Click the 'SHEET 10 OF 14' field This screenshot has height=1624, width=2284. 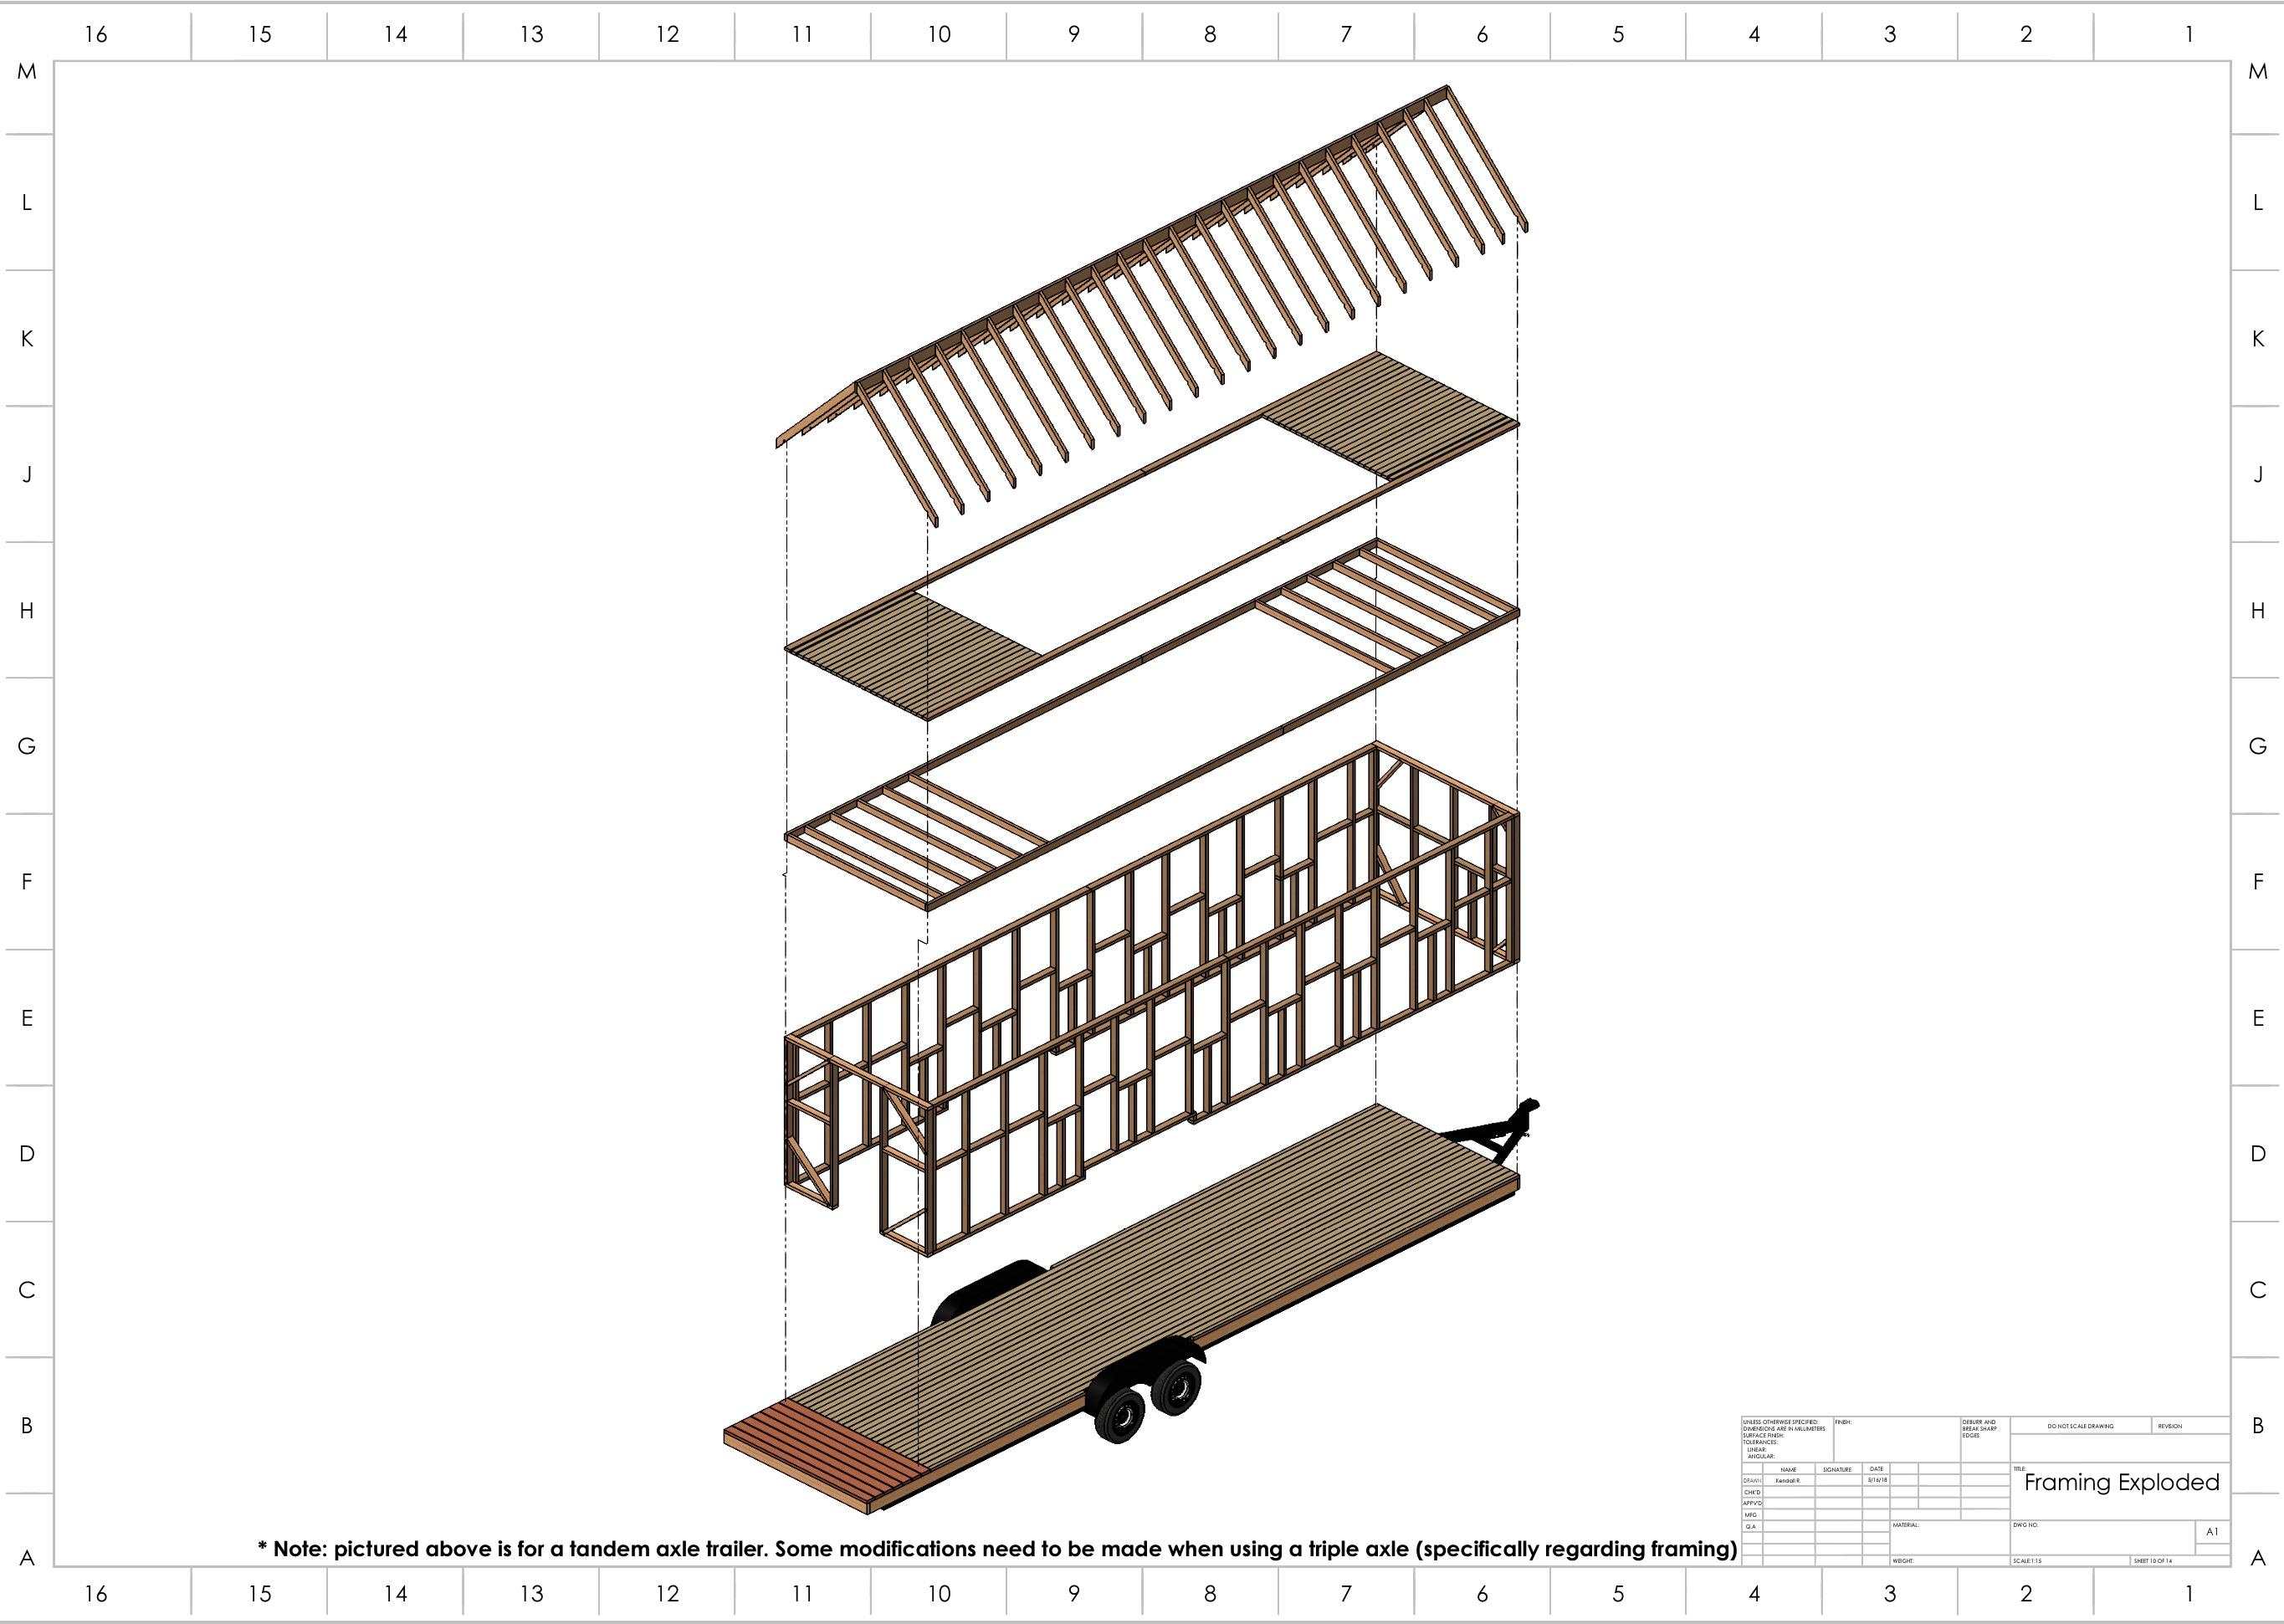coord(2152,1561)
